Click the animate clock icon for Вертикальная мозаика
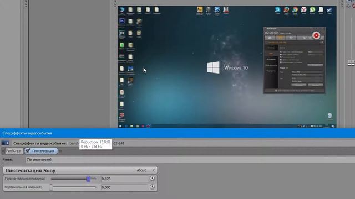The height and width of the screenshot is (199, 355). coord(152,187)
